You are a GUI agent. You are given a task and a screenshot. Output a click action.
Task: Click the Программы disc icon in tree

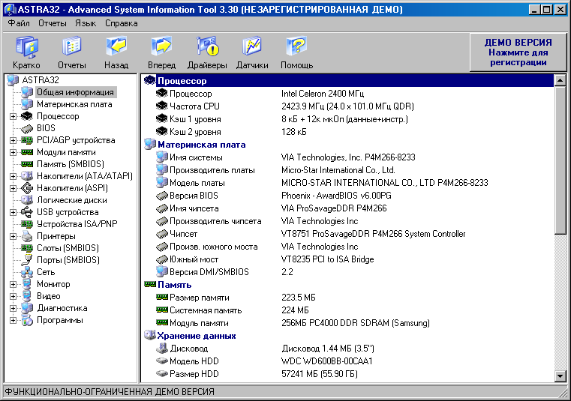(x=27, y=320)
